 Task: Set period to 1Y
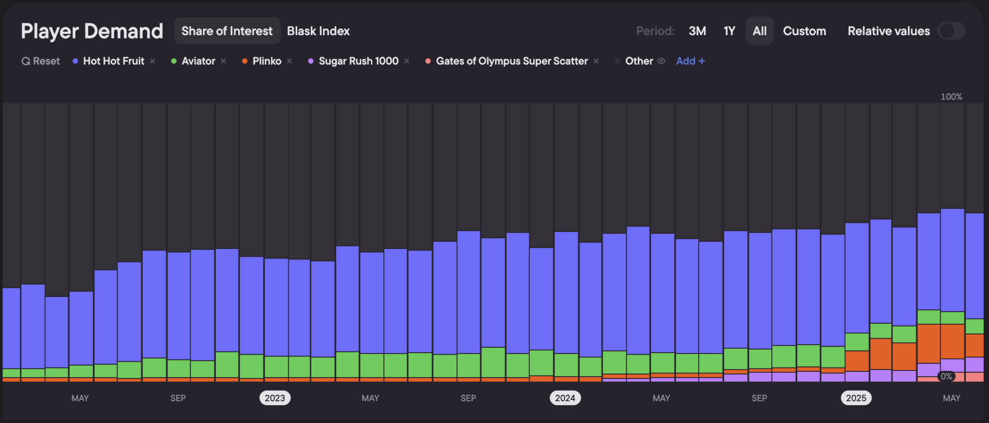tap(729, 31)
